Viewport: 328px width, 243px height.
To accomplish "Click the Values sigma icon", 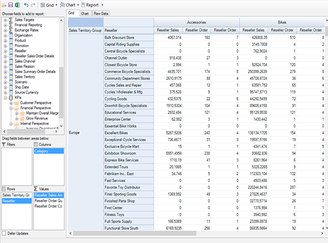I will [36, 189].
